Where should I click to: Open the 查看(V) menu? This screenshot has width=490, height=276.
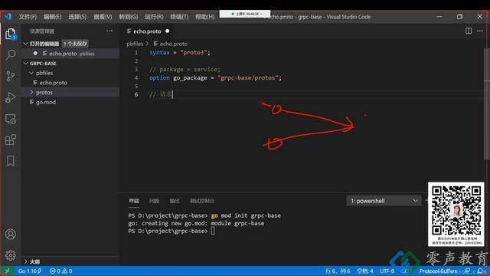coord(103,17)
